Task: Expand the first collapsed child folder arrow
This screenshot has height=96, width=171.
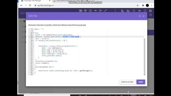Action: 23,27
